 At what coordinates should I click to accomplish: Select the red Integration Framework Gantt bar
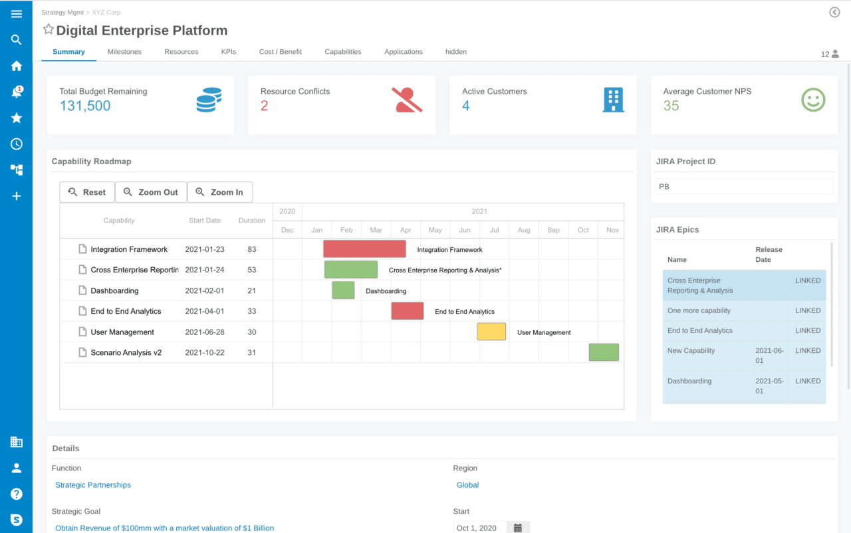(364, 249)
